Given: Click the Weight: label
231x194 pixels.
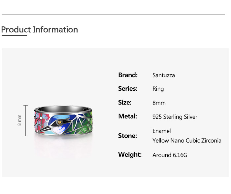Looking at the screenshot, I should tap(130, 154).
